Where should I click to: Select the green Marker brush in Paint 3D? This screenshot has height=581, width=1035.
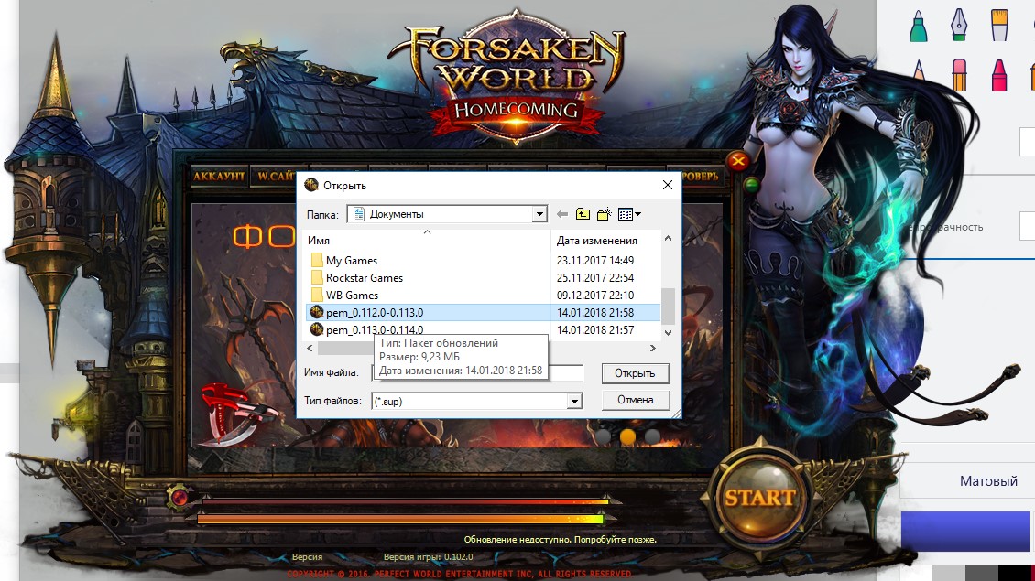[918, 27]
